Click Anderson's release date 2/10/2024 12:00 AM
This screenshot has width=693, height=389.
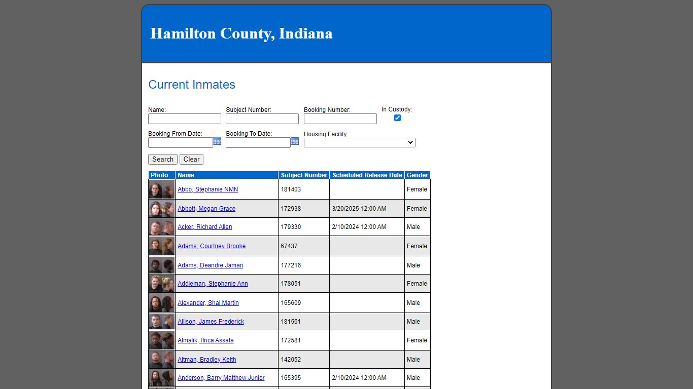click(359, 378)
